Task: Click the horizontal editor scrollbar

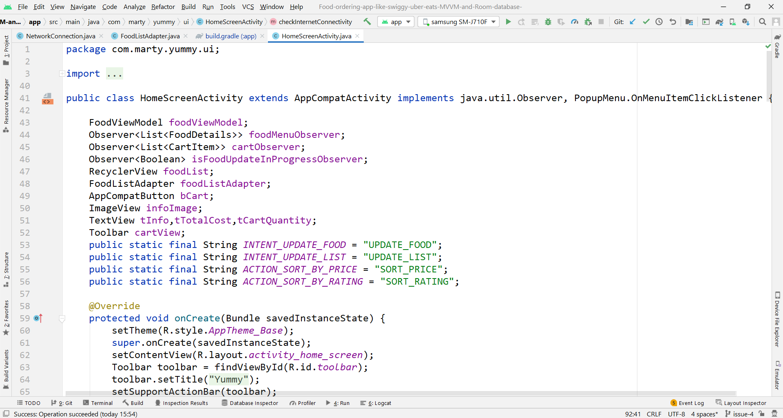Action: click(400, 394)
